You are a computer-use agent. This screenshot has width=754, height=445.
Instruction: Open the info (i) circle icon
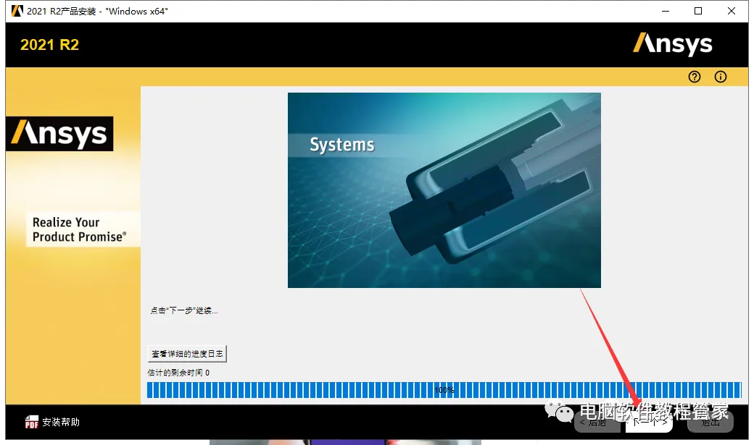coord(721,77)
